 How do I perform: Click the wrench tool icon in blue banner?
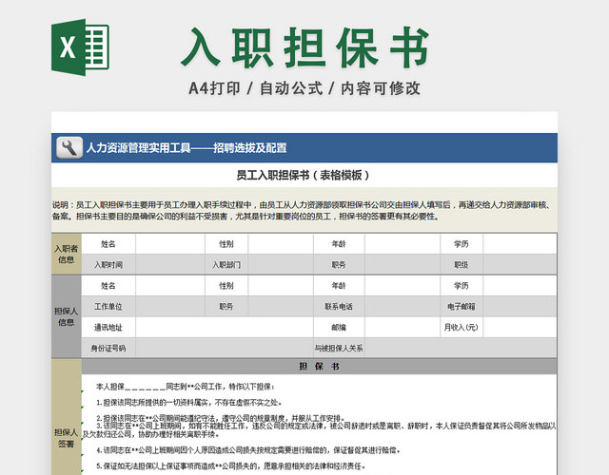pyautogui.click(x=69, y=148)
